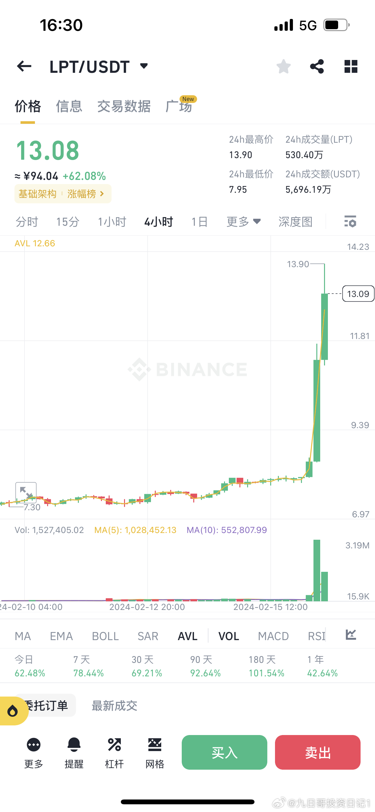Open the 杠杆 margin percent icon
The image size is (375, 812).
click(x=114, y=753)
